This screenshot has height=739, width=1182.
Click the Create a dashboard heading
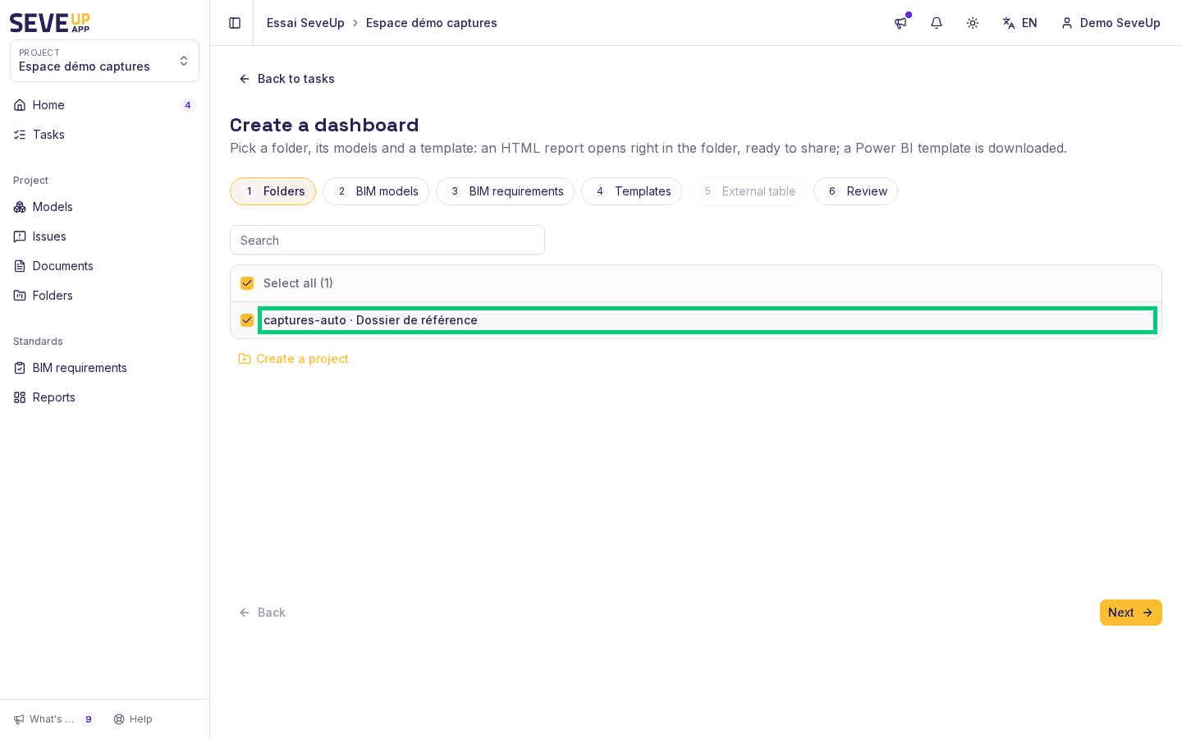pos(324,125)
